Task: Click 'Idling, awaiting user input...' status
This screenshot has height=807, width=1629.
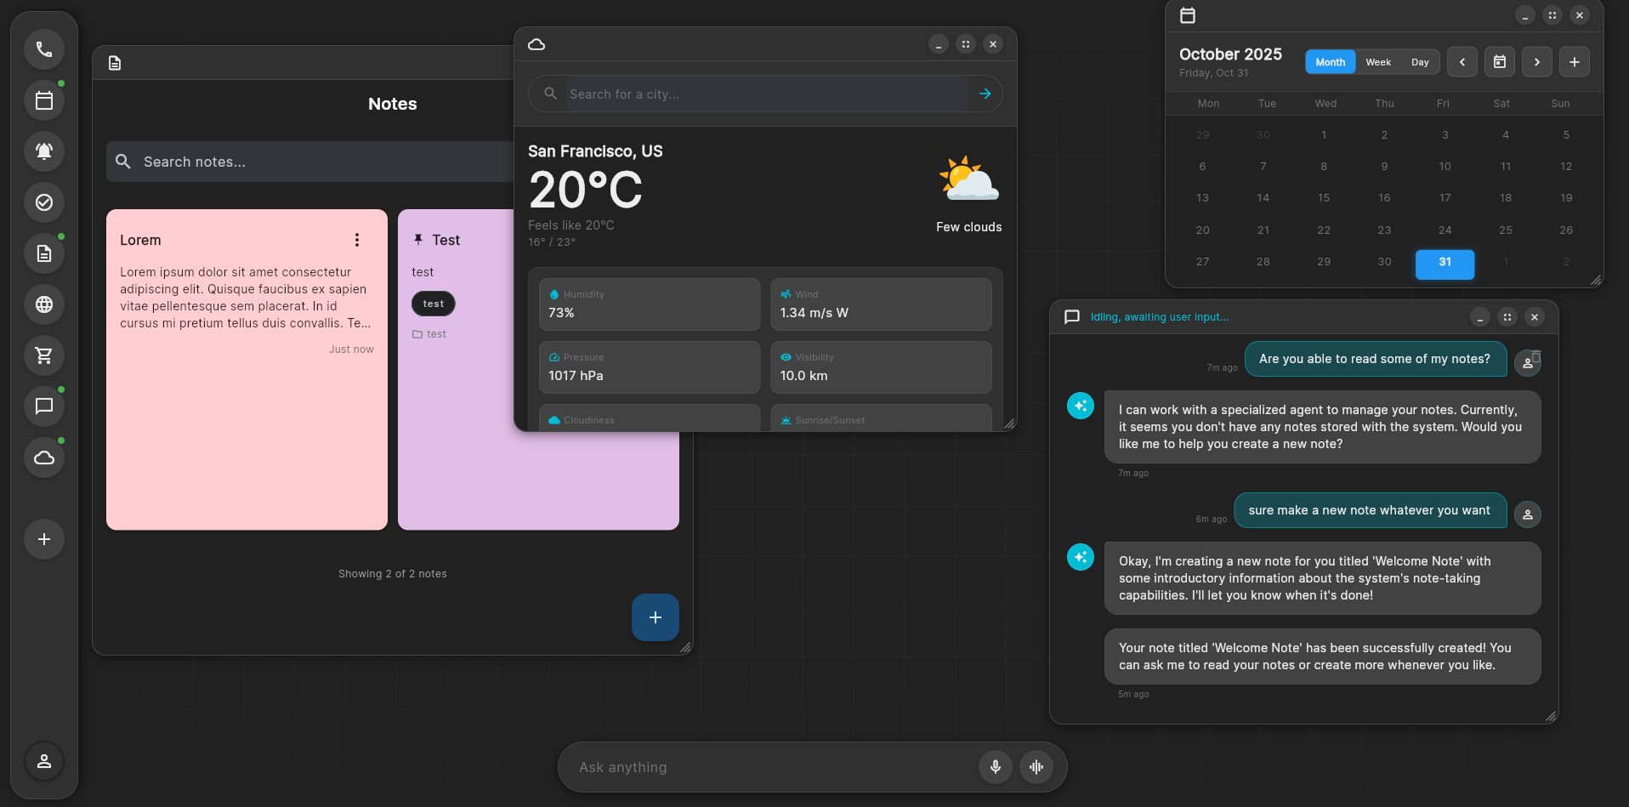Action: pyautogui.click(x=1160, y=317)
